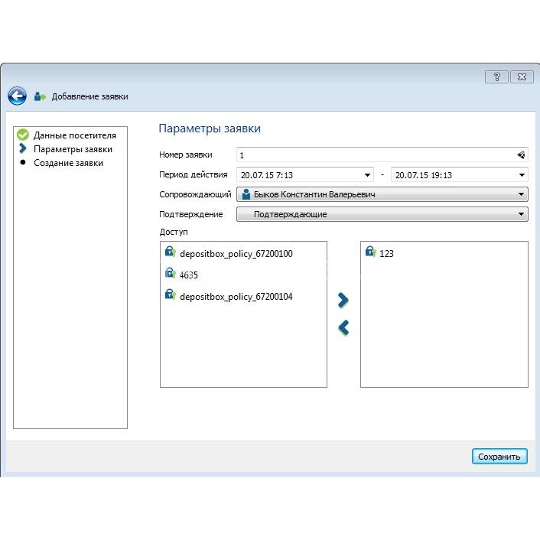Viewport: 540px width, 540px height.
Task: Select depositbox_policy_67200100 in access list
Action: click(236, 254)
